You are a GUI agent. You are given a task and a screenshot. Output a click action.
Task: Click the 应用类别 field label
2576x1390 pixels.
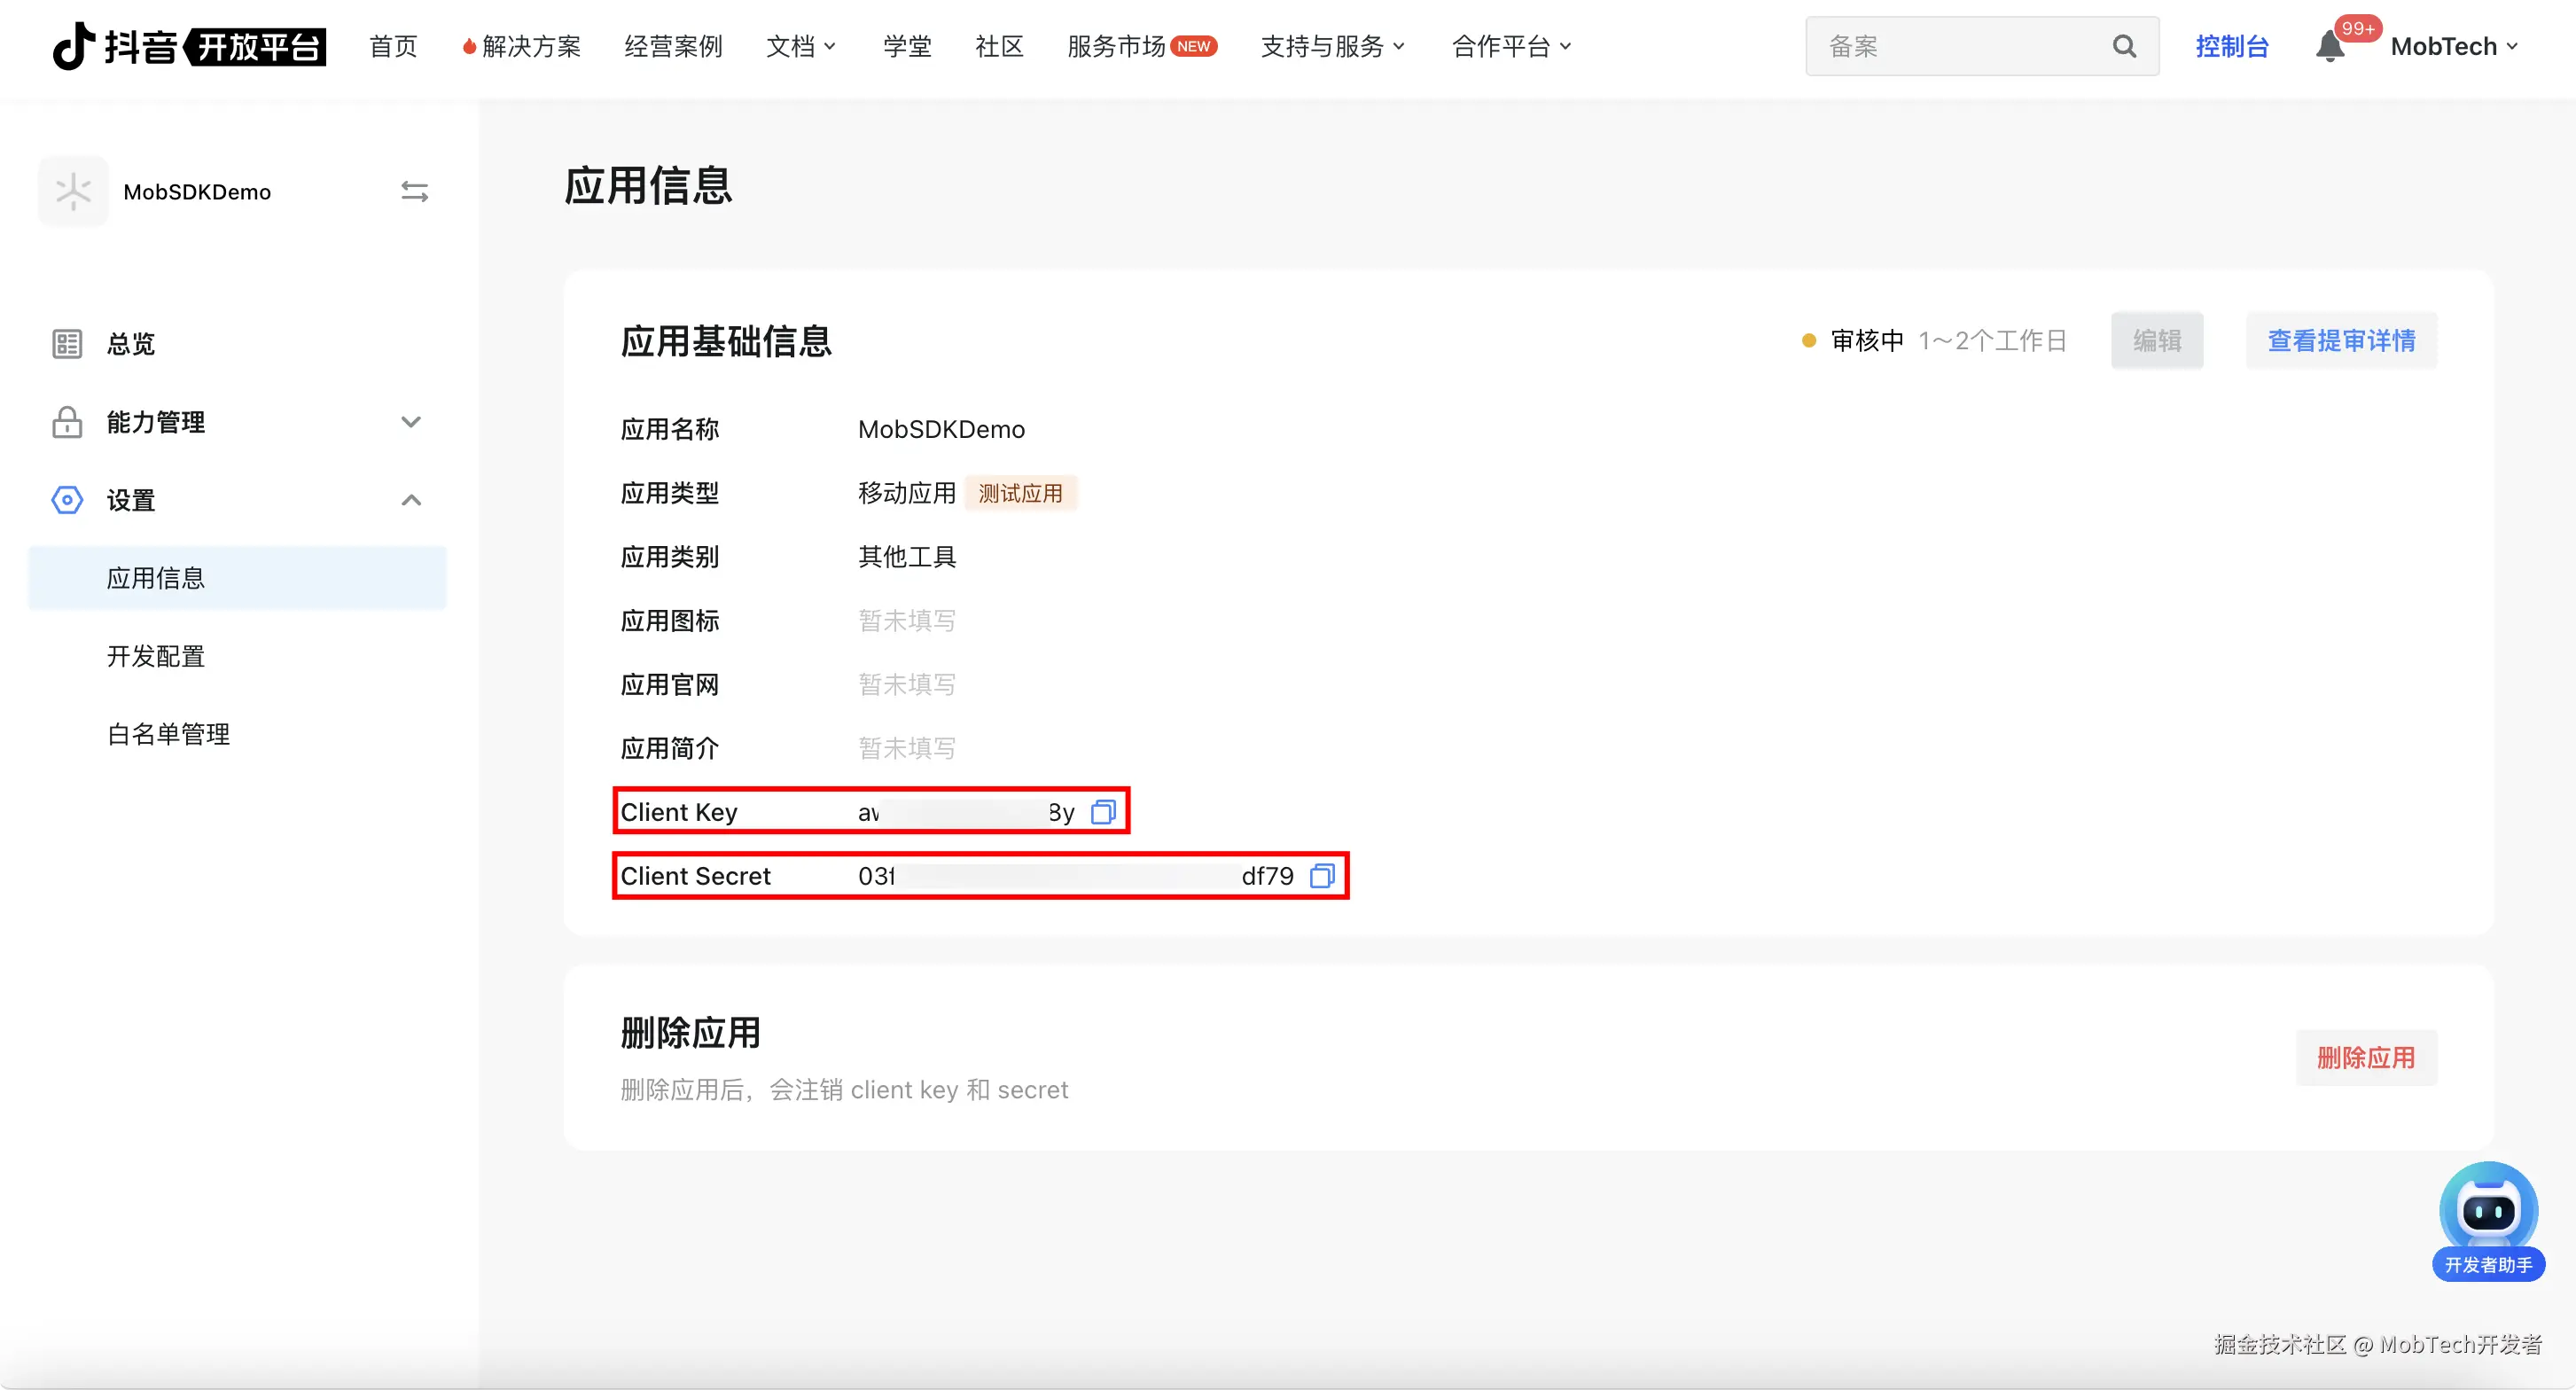(670, 557)
